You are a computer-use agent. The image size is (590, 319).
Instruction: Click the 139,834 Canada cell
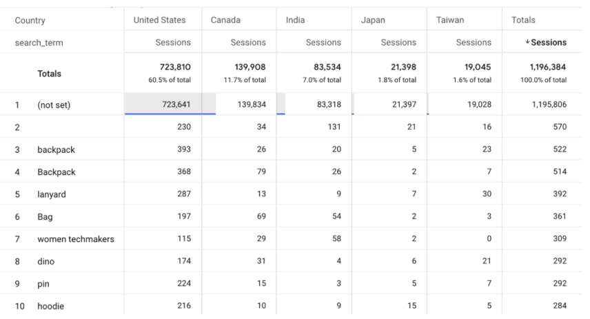tap(252, 104)
